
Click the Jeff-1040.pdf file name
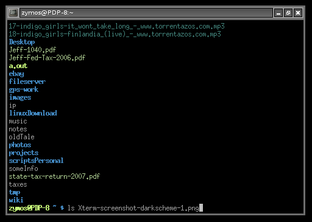coord(32,50)
